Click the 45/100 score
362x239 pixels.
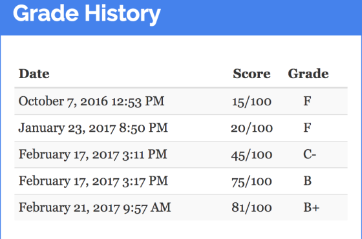click(x=251, y=154)
